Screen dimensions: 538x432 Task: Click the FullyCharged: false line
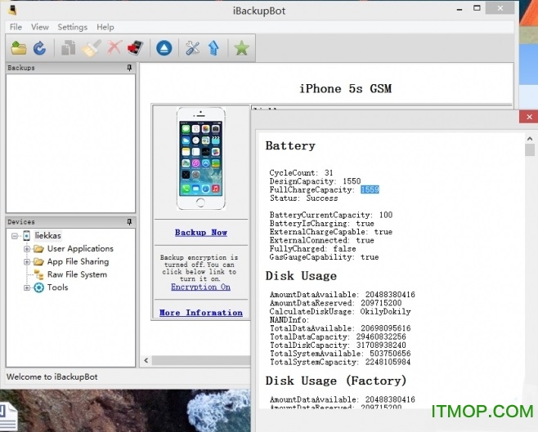[312, 249]
